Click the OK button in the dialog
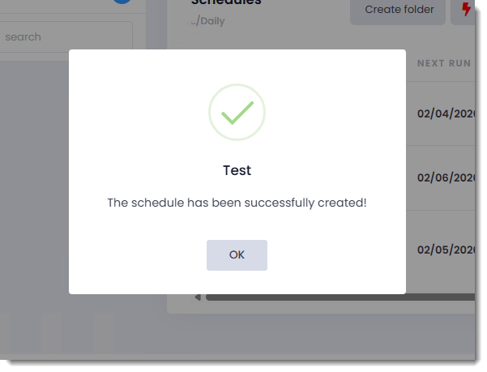This screenshot has width=487, height=372. pyautogui.click(x=237, y=254)
